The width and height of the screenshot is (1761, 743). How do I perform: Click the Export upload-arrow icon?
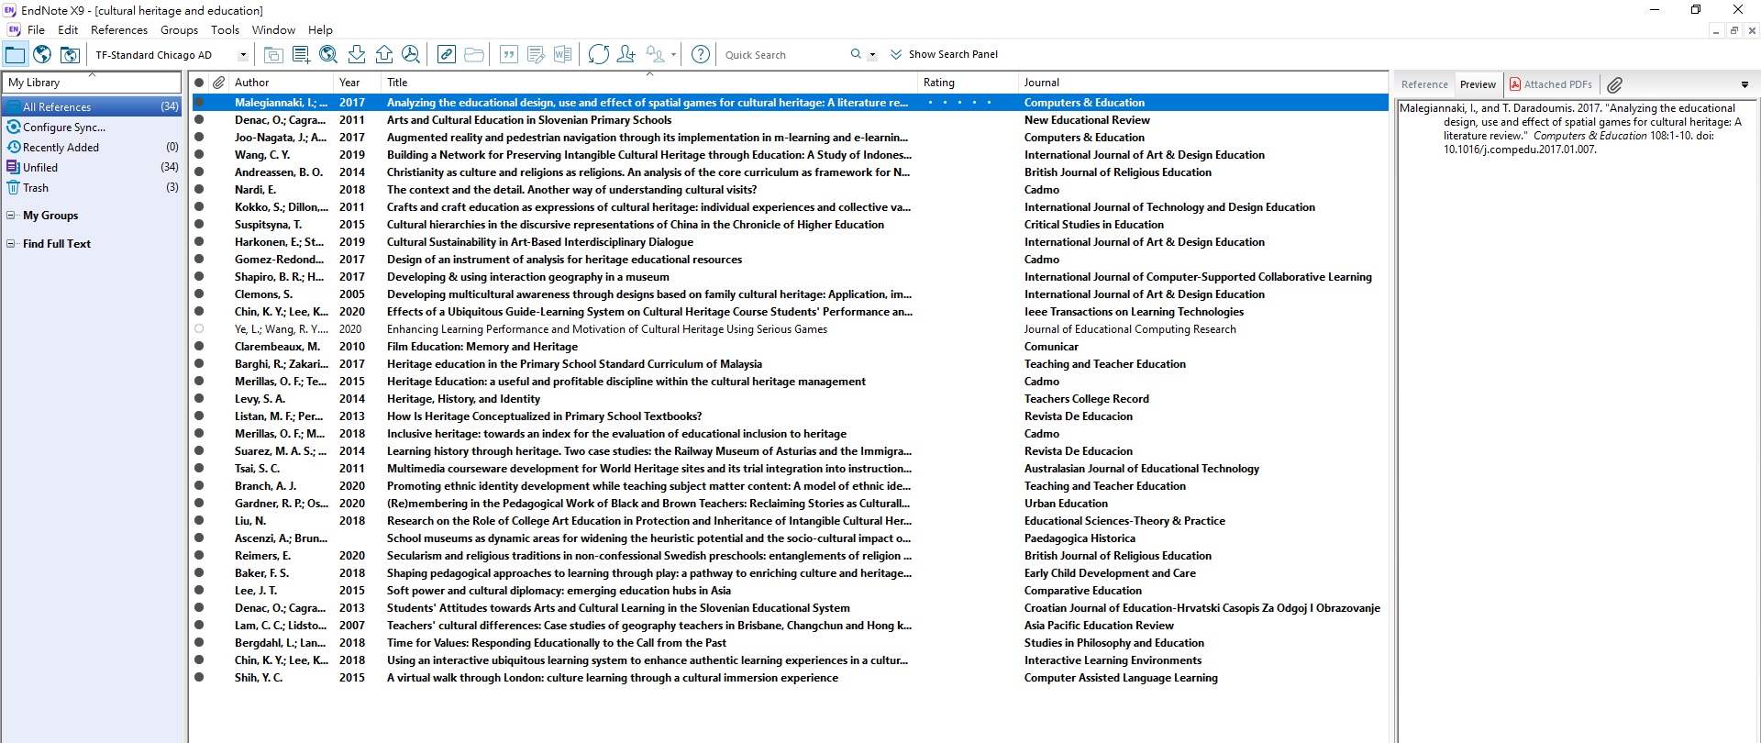click(384, 54)
